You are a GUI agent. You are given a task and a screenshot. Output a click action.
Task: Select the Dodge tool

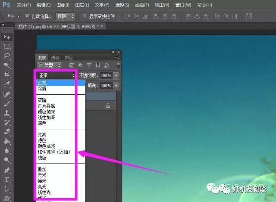pos(7,160)
